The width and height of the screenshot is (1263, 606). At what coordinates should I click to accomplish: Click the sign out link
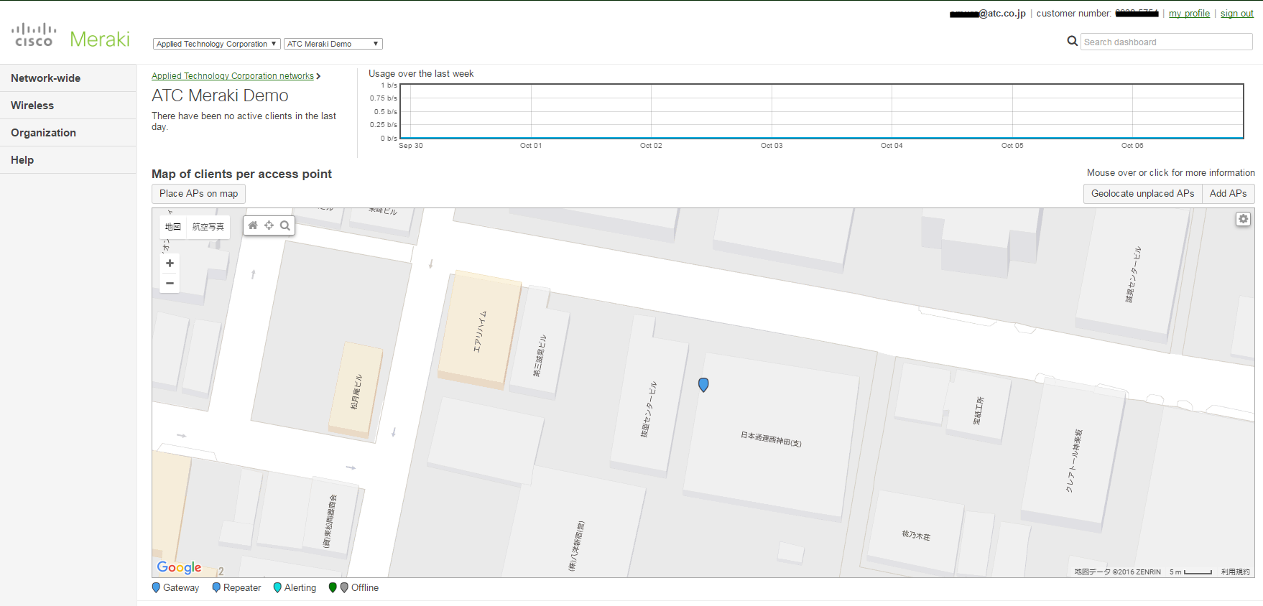click(x=1236, y=14)
